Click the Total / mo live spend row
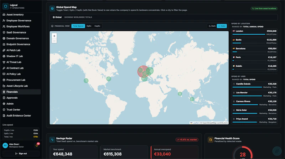This screenshot has width=285, height=159. coord(21,137)
